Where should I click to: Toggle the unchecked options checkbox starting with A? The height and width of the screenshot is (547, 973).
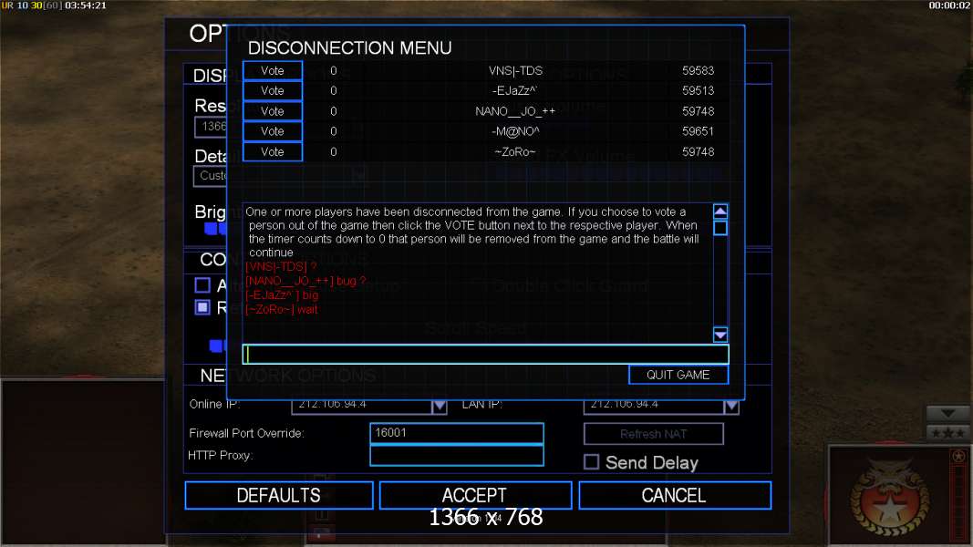pyautogui.click(x=202, y=285)
